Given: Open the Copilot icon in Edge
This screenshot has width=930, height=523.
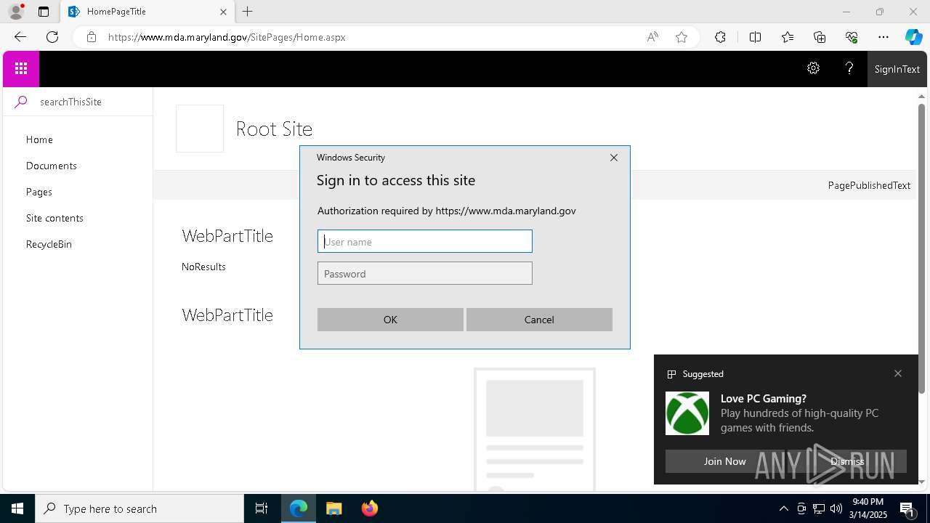Looking at the screenshot, I should tap(913, 37).
